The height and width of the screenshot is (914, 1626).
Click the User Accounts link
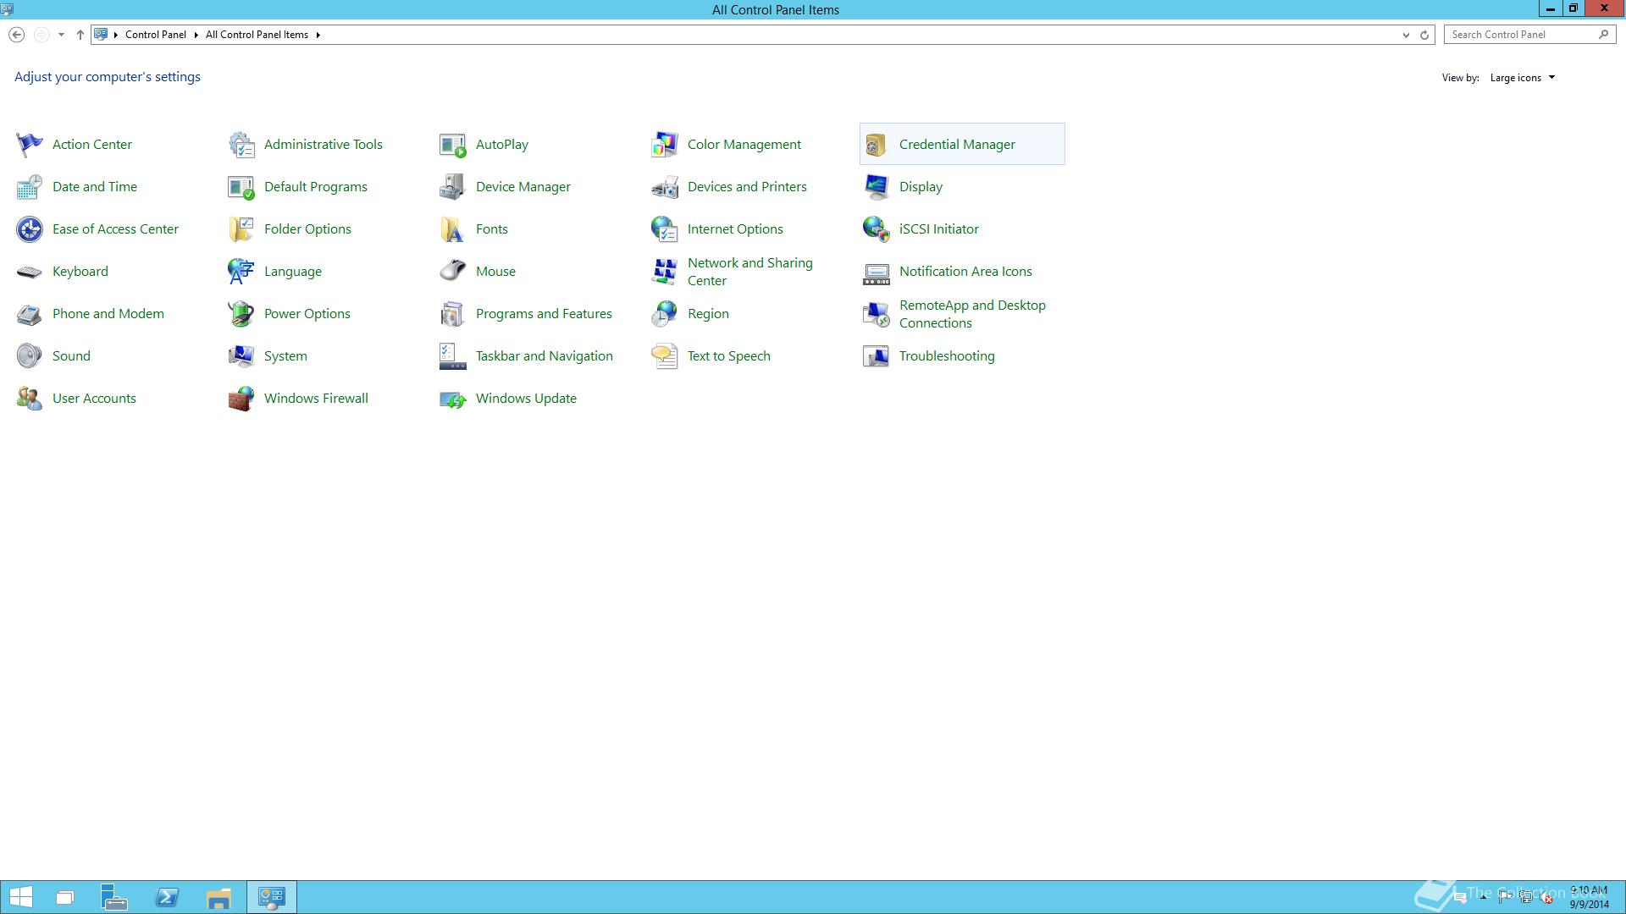[94, 399]
